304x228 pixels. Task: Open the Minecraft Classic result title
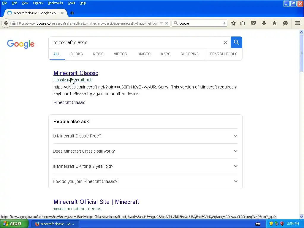pyautogui.click(x=76, y=73)
